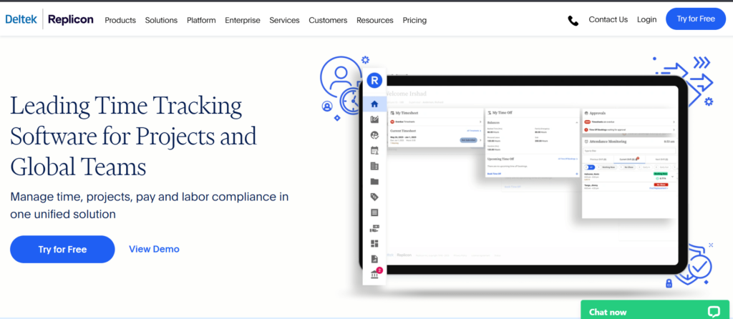Click the Welcome Irshad greeting text
The height and width of the screenshot is (319, 733).
[406, 94]
